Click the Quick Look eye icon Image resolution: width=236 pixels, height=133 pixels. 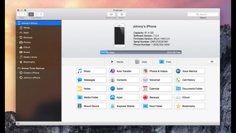(x=111, y=14)
